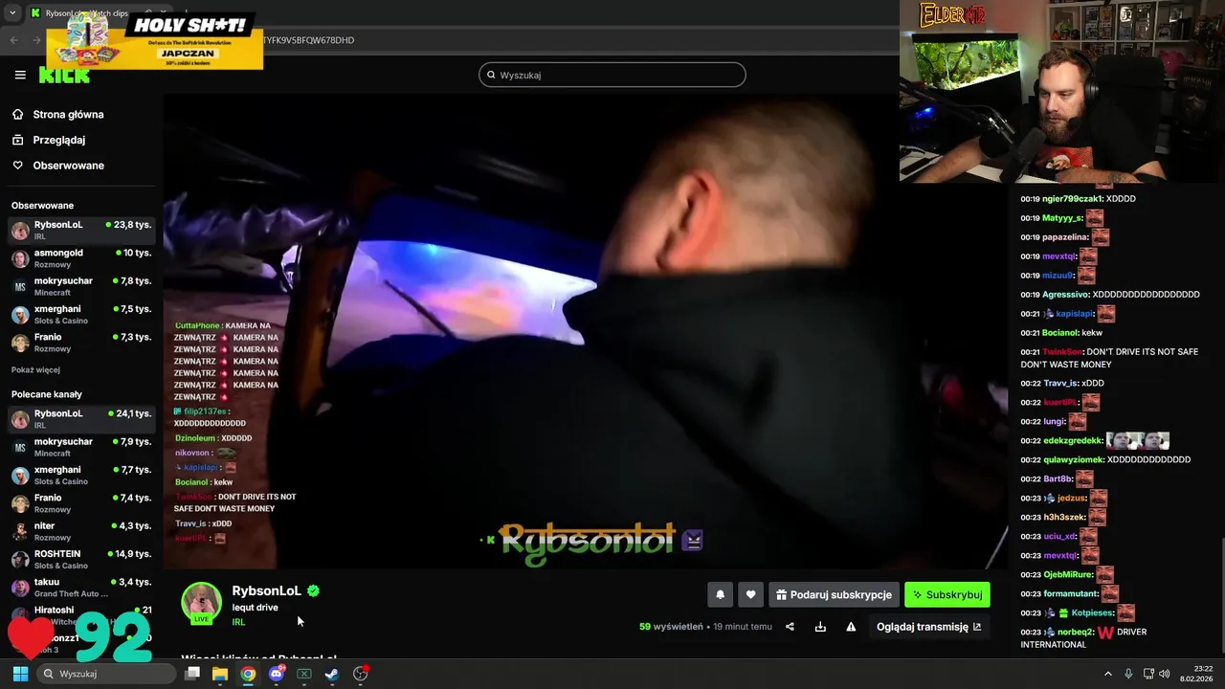Open the green-bordered app next to Discord
The height and width of the screenshot is (689, 1225).
tap(303, 674)
